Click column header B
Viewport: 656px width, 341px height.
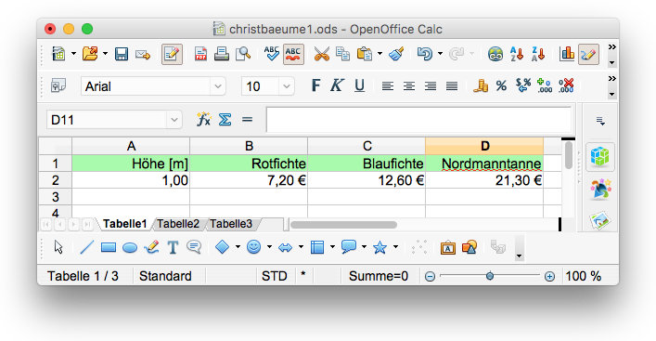pyautogui.click(x=249, y=146)
